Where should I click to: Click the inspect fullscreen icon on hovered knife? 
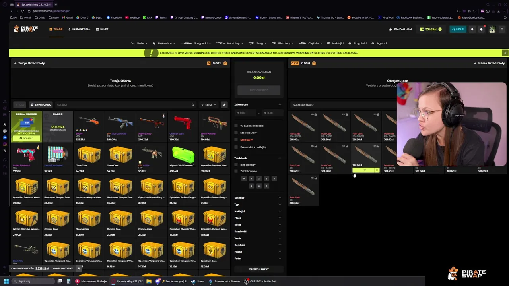(x=377, y=170)
